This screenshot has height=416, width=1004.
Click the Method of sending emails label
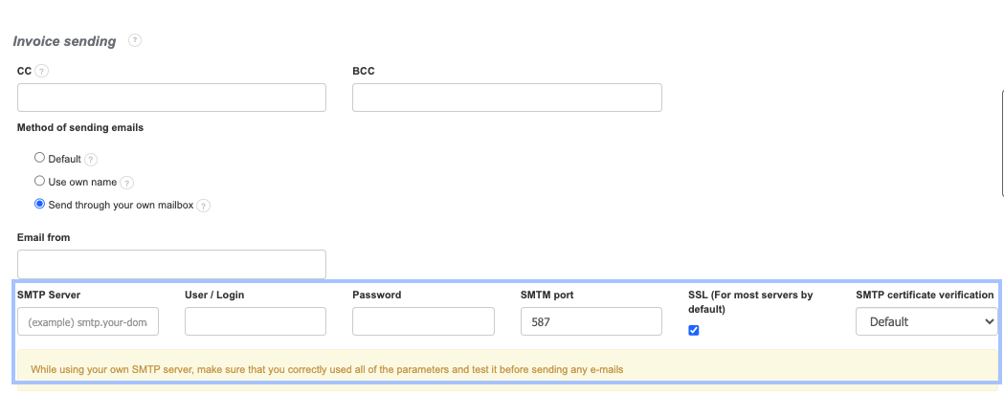(80, 127)
